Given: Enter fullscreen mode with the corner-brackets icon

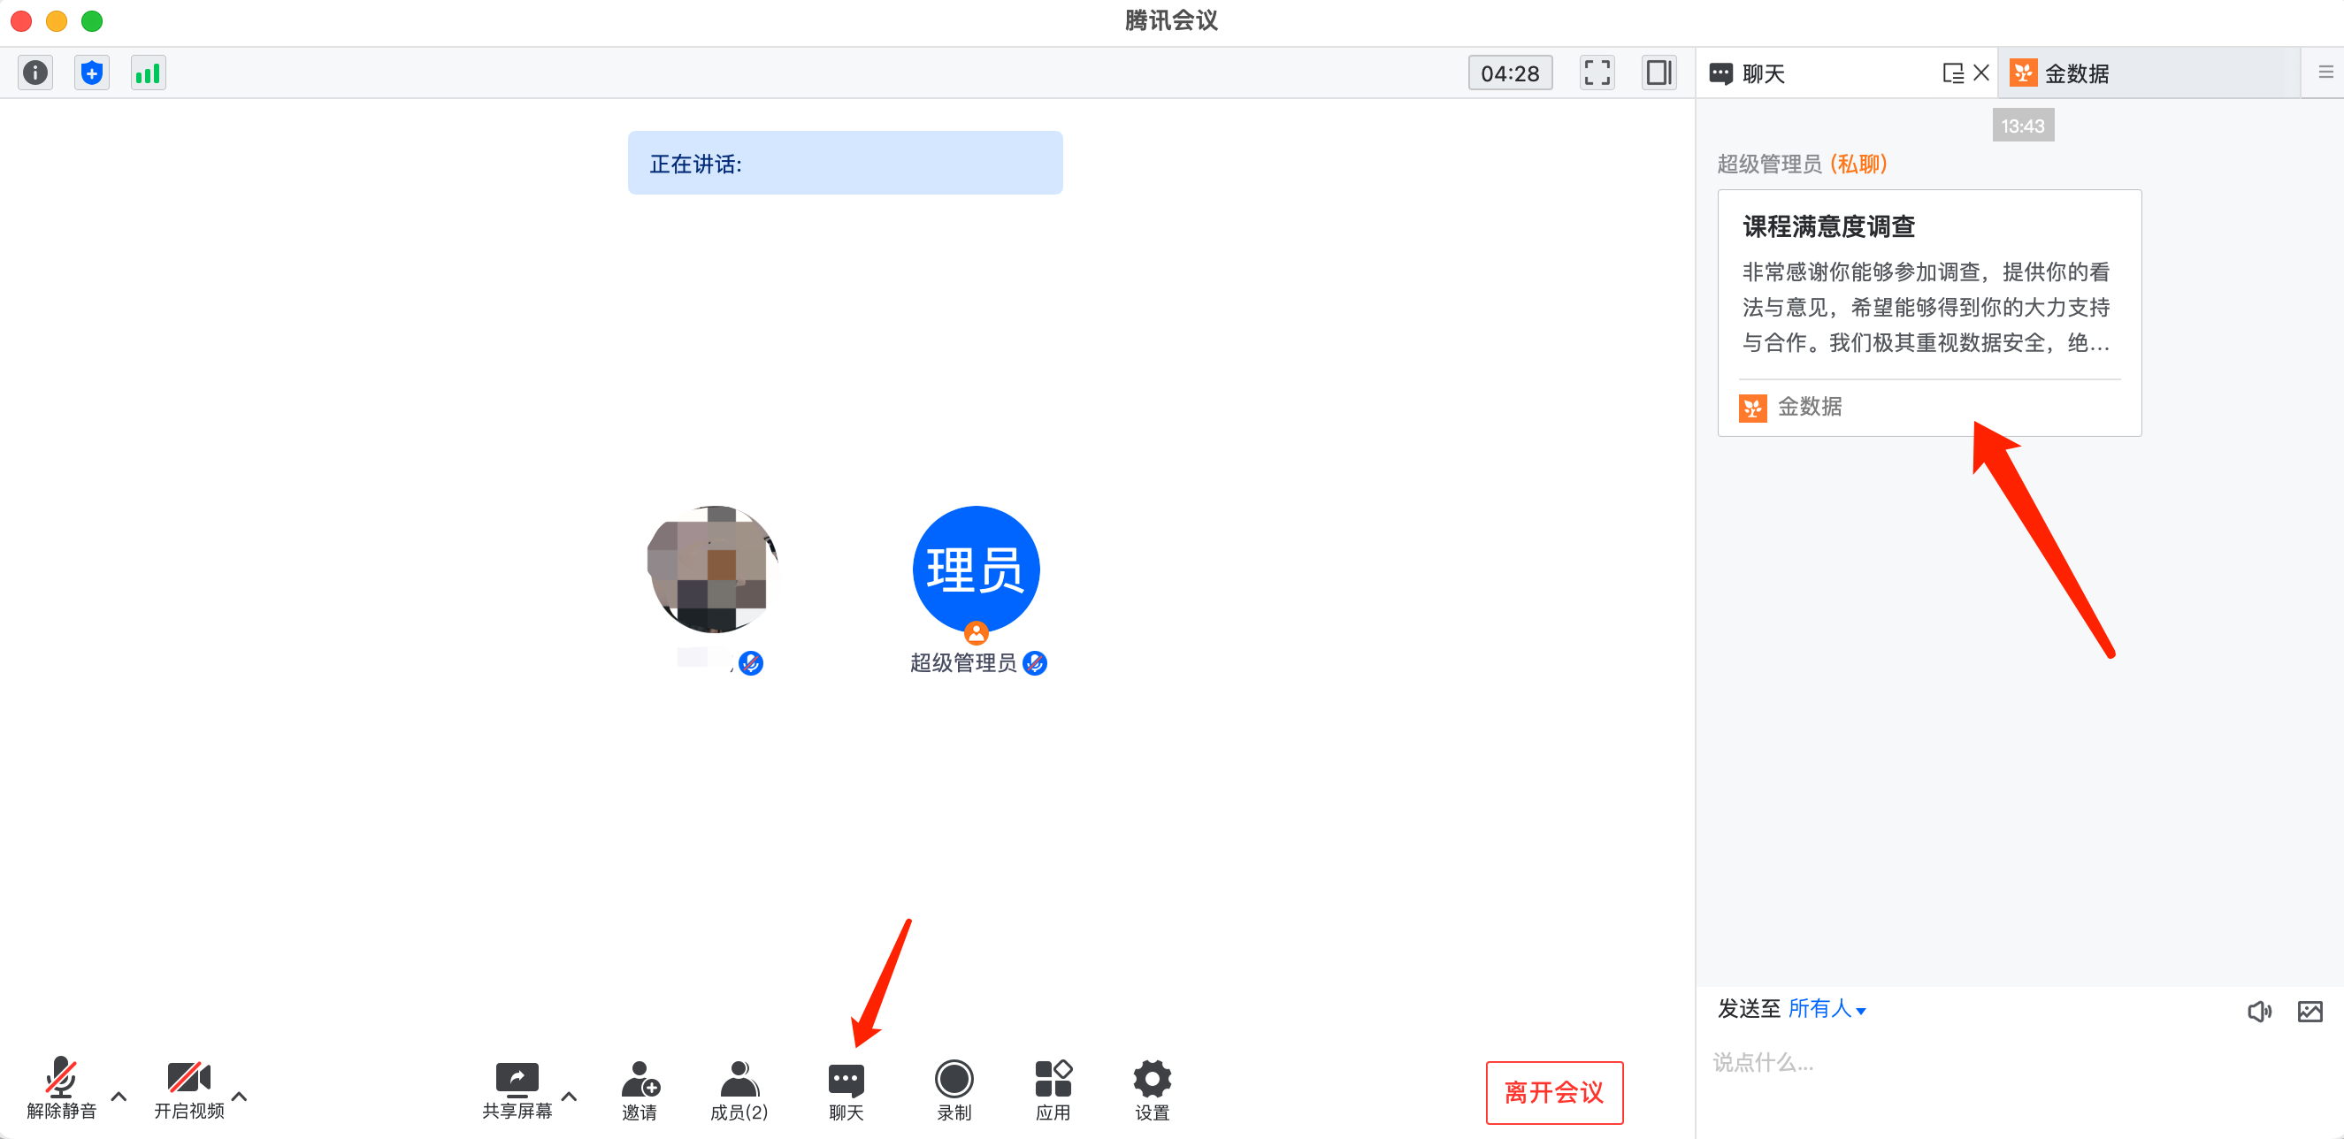Looking at the screenshot, I should pos(1596,73).
